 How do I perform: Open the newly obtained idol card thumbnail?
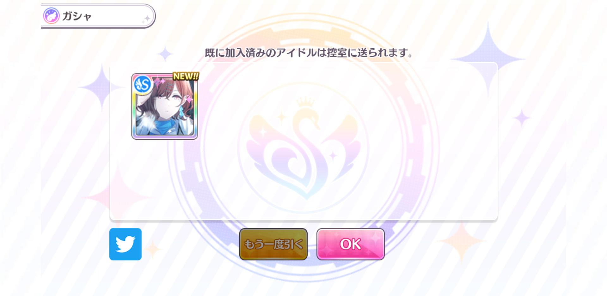[x=165, y=106]
